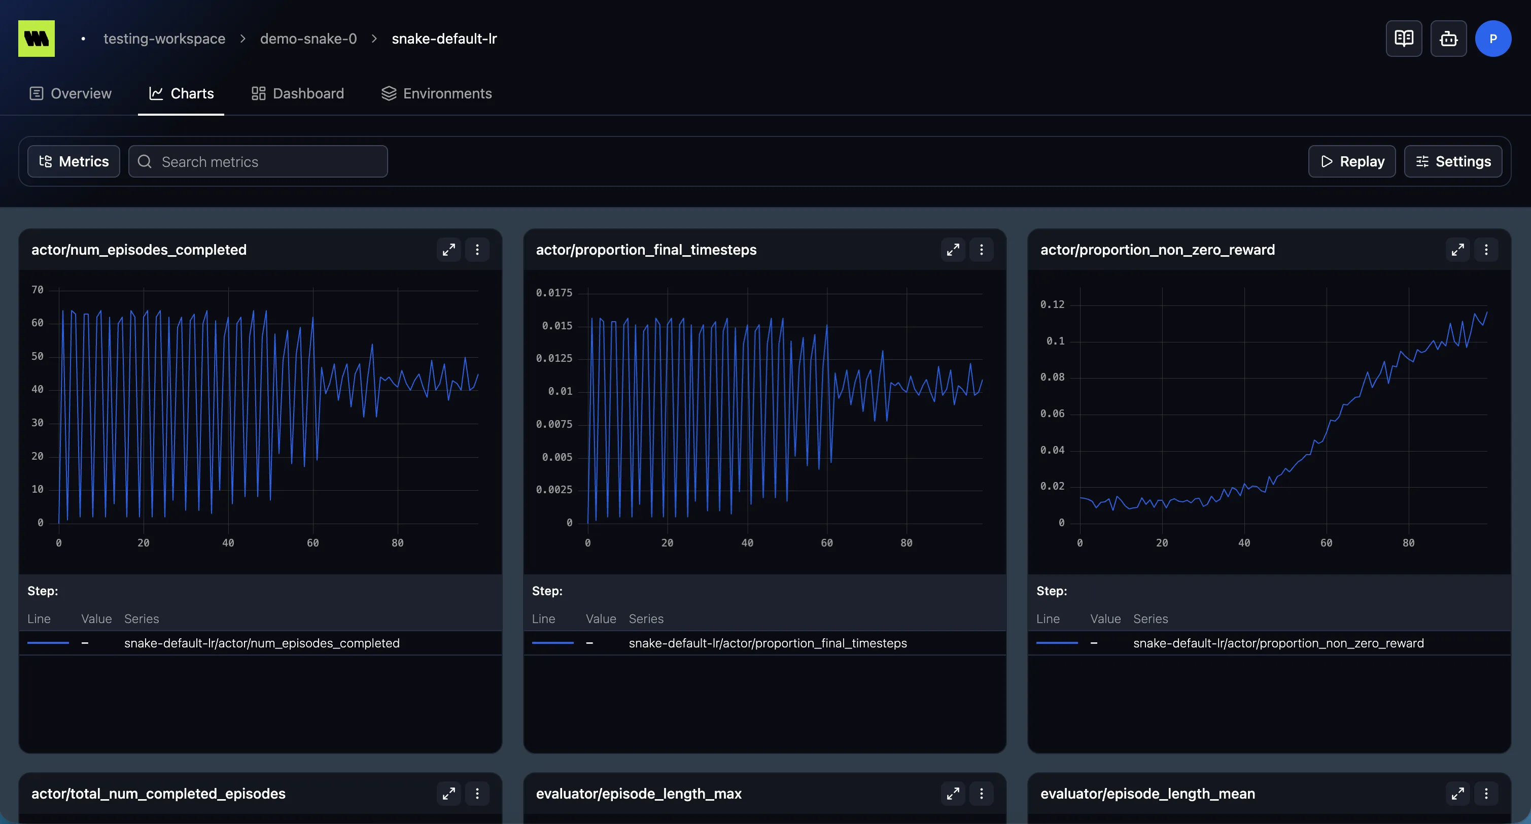Click snake-default-lr breadcrumb
Image resolution: width=1531 pixels, height=824 pixels.
(x=444, y=39)
